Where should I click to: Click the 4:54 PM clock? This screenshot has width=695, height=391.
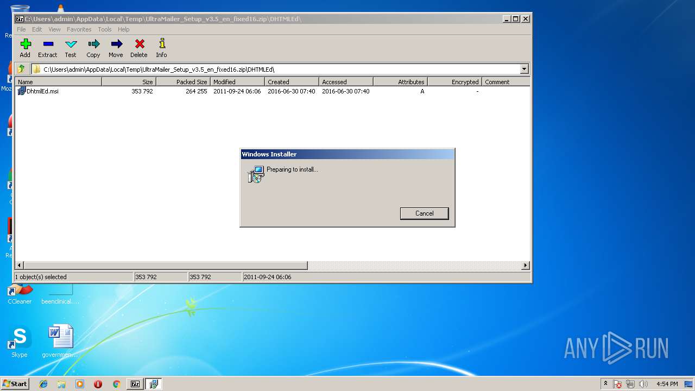pyautogui.click(x=667, y=384)
